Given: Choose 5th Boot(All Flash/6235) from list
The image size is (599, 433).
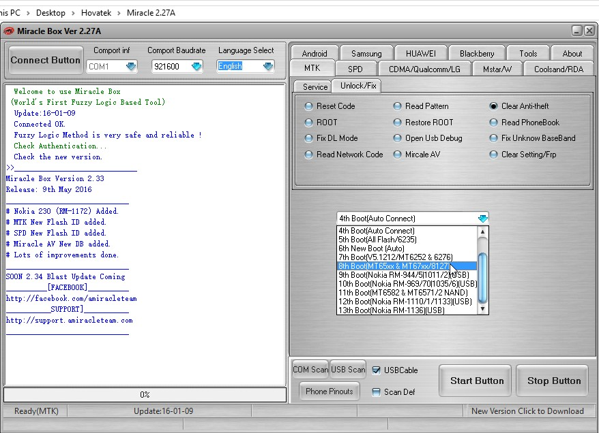Looking at the screenshot, I should pos(407,240).
